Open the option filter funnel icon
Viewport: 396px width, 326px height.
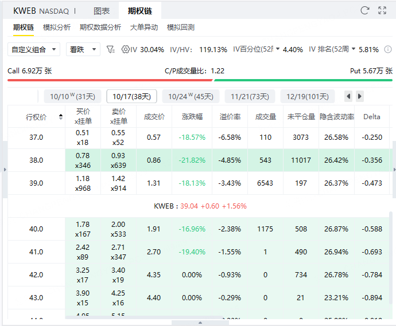click(110, 49)
